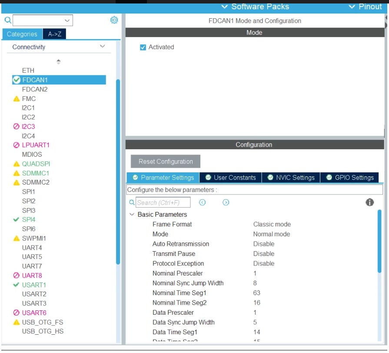The height and width of the screenshot is (353, 389).
Task: Change the Protocol Exception Disable value
Action: pos(264,264)
